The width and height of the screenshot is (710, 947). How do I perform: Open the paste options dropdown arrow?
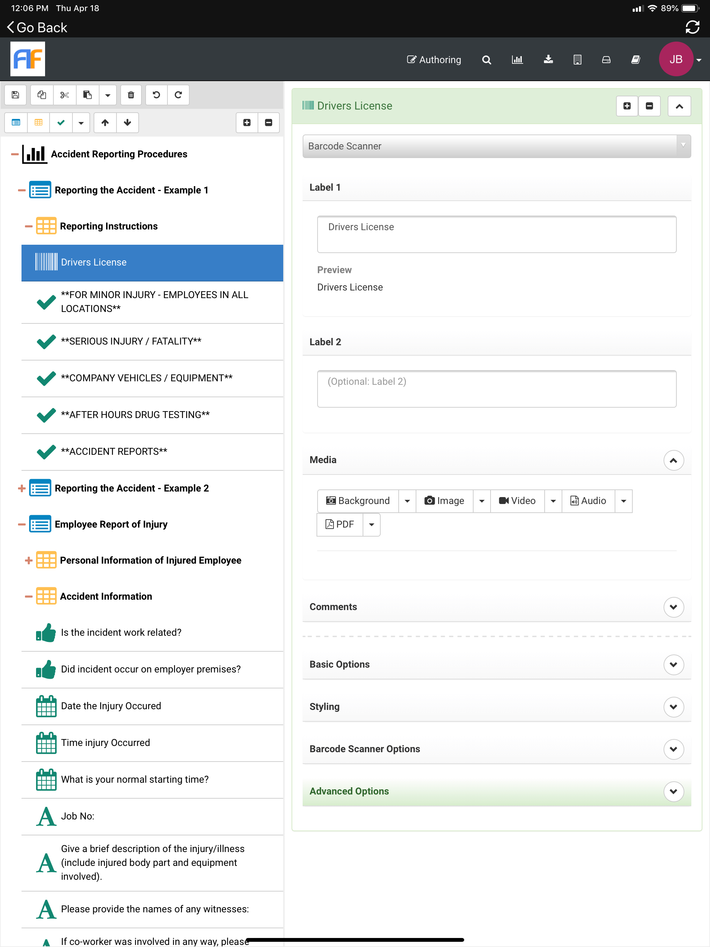[x=107, y=95]
